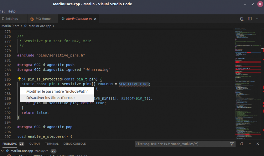Click the collapse all icon in Problems panel
Viewport: 264px width, 156px height.
(x=242, y=144)
